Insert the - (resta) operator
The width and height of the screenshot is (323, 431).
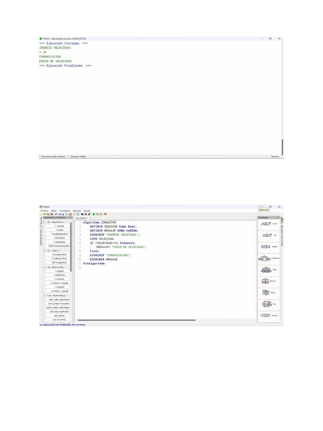(58, 230)
